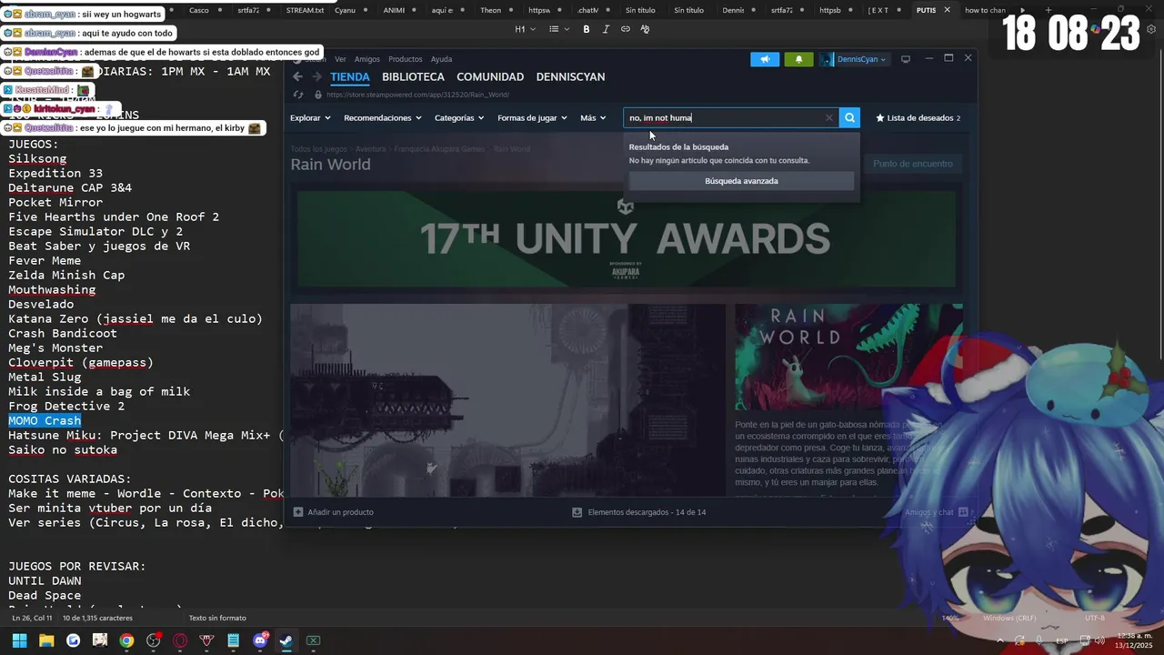The width and height of the screenshot is (1164, 655).
Task: Open DennisCyan account dropdown
Action: tap(854, 59)
